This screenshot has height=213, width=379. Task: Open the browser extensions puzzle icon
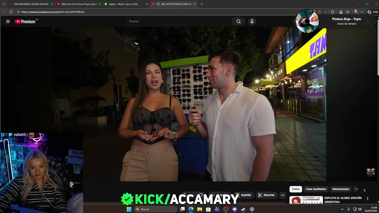point(333,12)
